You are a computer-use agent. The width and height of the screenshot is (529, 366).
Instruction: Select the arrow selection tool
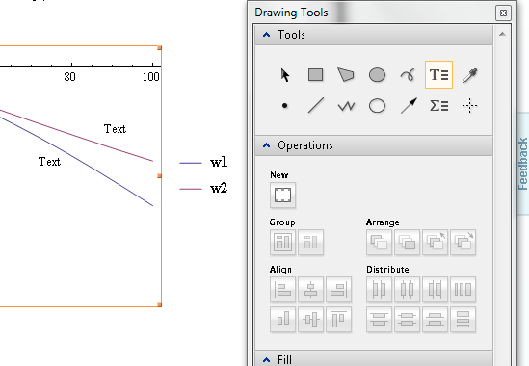pos(285,75)
